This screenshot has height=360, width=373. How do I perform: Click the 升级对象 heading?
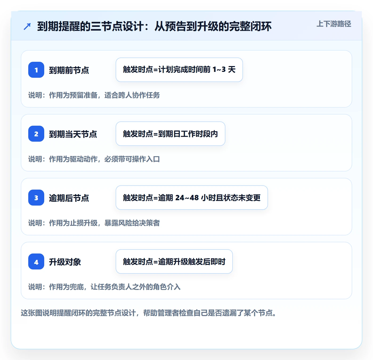coord(65,262)
